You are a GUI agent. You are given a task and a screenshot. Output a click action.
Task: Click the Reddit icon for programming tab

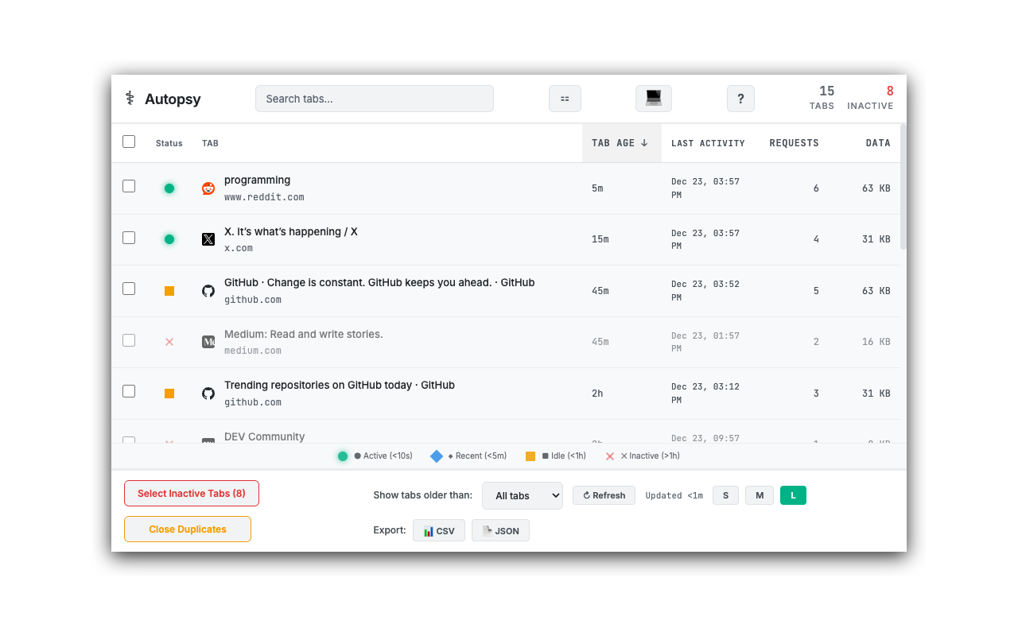(x=208, y=188)
